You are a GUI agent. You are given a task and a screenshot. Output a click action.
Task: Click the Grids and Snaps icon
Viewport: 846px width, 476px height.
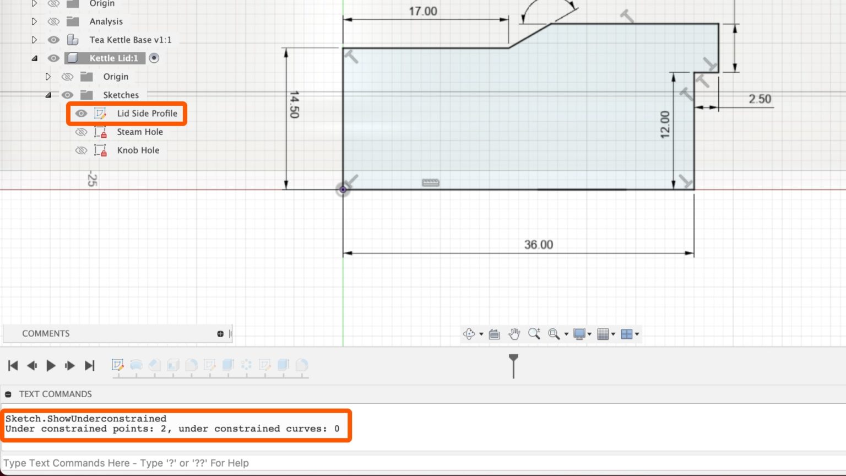point(604,333)
